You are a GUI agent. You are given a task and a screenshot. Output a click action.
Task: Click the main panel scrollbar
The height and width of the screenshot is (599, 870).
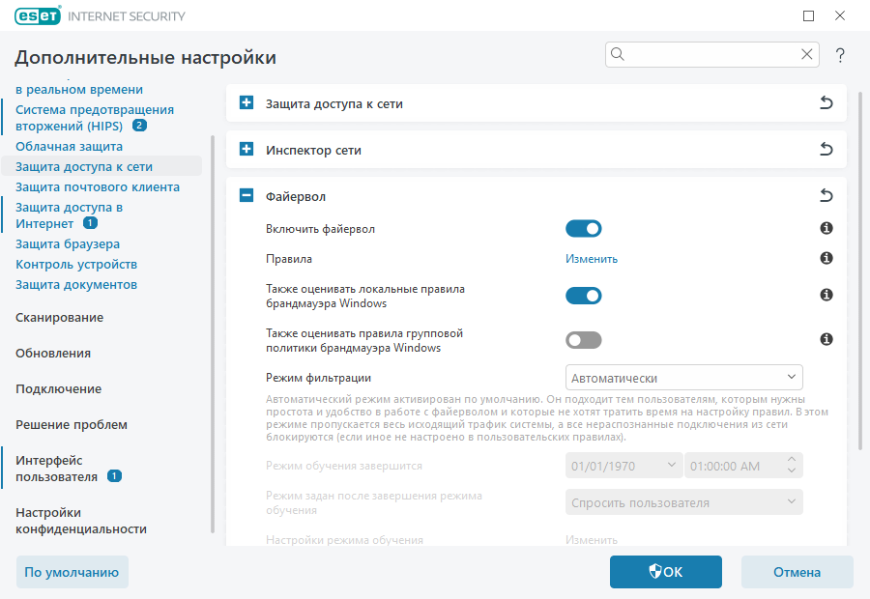tap(860, 271)
